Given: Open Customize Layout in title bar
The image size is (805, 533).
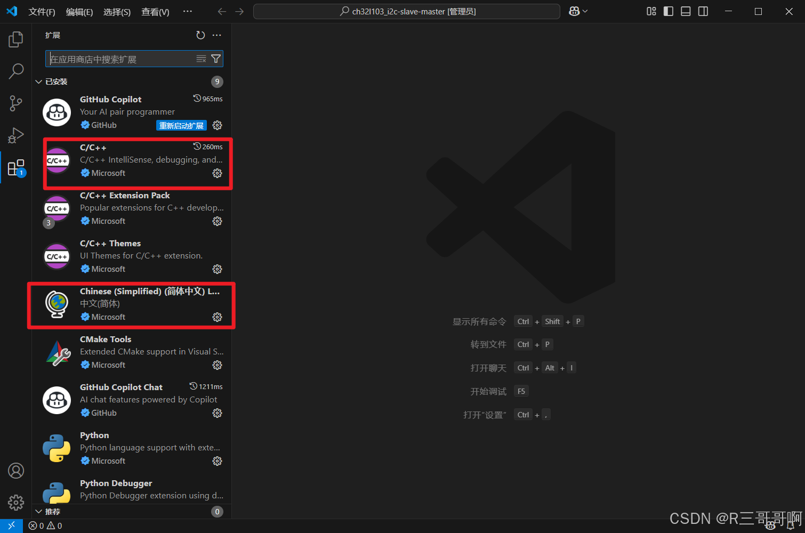Looking at the screenshot, I should (651, 11).
